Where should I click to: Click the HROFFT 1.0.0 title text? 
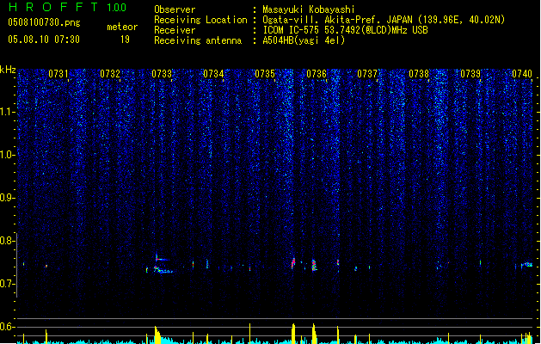pyautogui.click(x=68, y=7)
